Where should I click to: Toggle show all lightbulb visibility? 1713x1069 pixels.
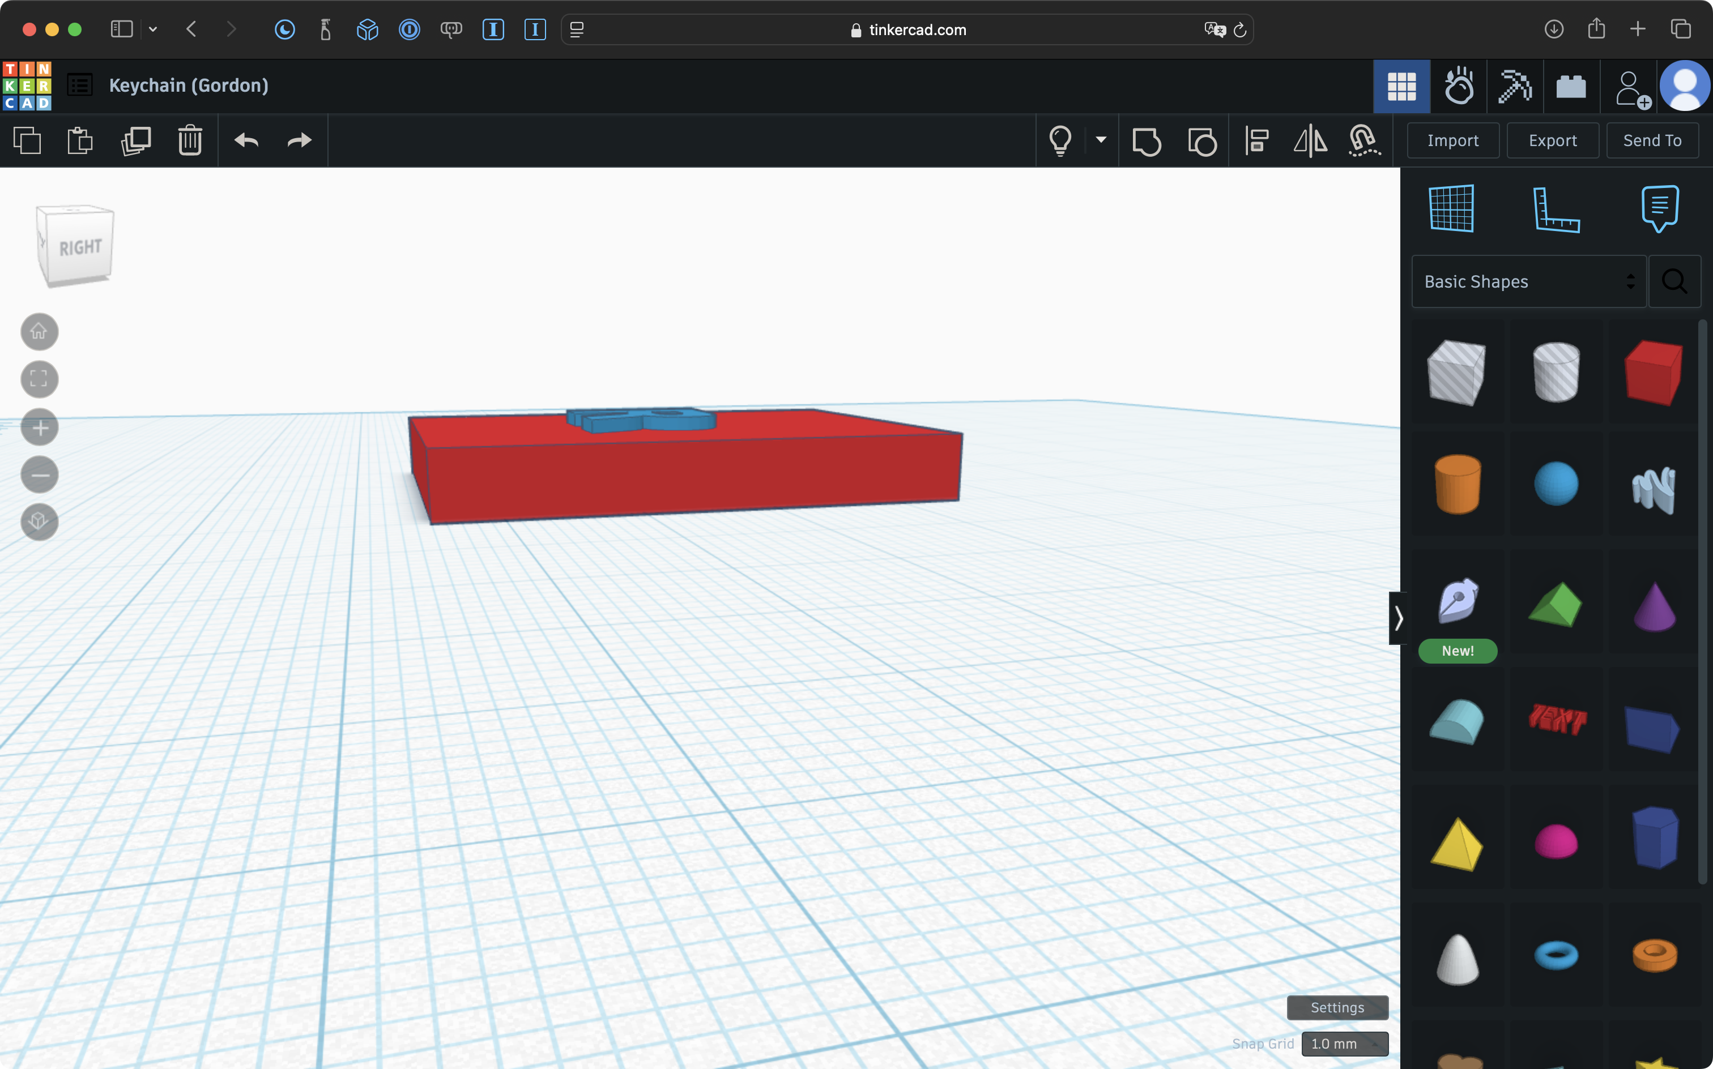[x=1059, y=140]
